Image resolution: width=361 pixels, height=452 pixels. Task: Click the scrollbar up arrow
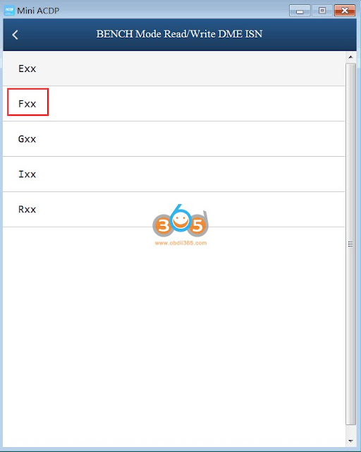tap(350, 57)
